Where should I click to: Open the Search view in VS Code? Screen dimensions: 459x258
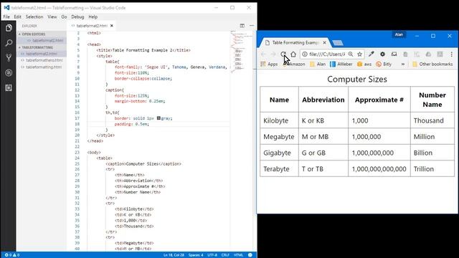(9, 43)
